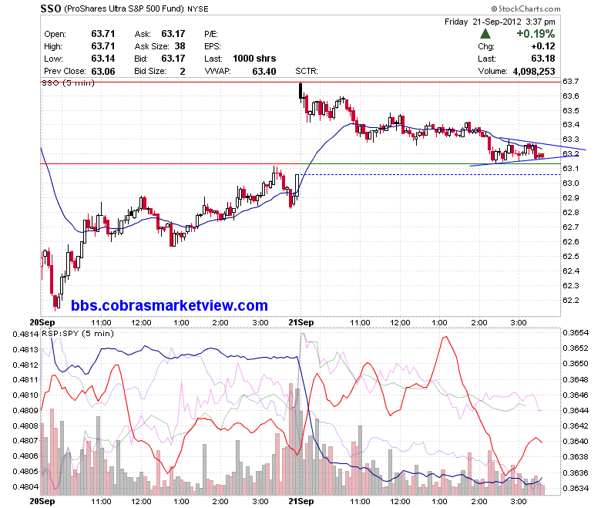Click the +0.19% percent change value
Image resolution: width=601 pixels, height=508 pixels.
[536, 34]
